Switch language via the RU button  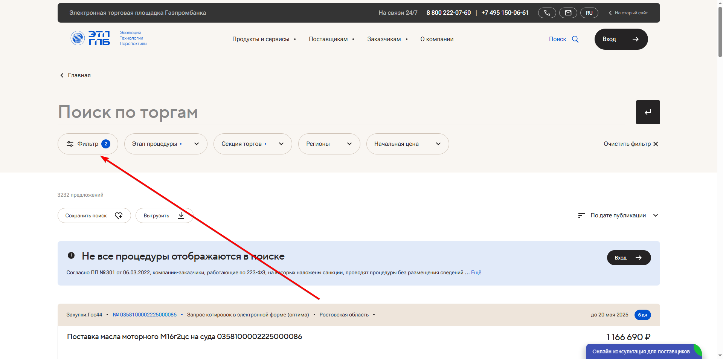coord(589,13)
